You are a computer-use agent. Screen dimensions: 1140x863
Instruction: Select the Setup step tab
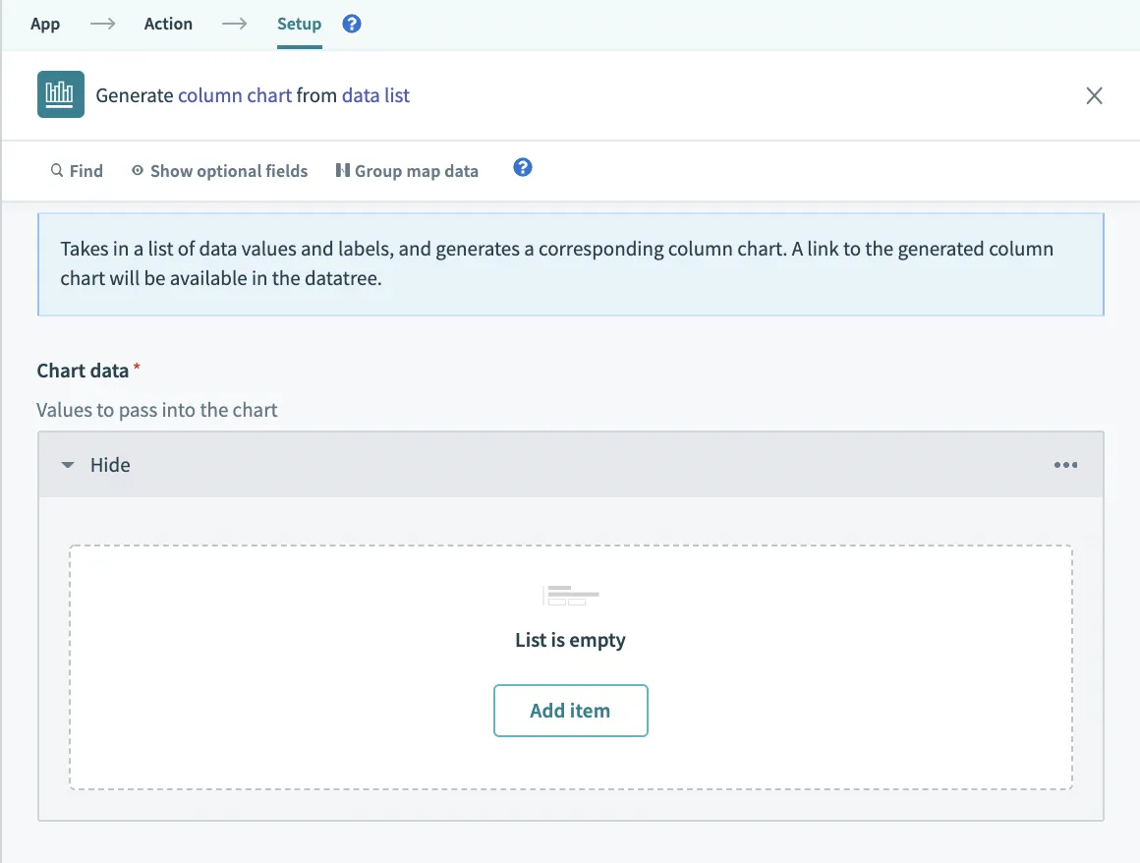point(299,24)
